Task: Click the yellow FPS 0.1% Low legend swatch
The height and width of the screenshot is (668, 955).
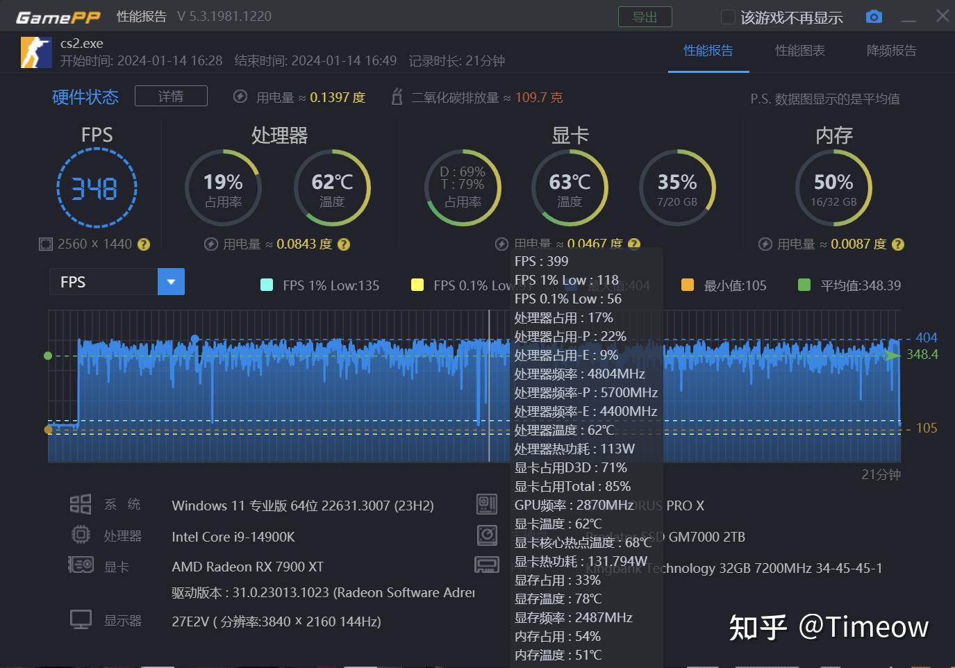Action: (x=417, y=285)
